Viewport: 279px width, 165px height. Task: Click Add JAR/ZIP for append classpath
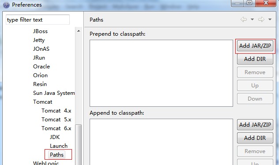tap(255, 125)
